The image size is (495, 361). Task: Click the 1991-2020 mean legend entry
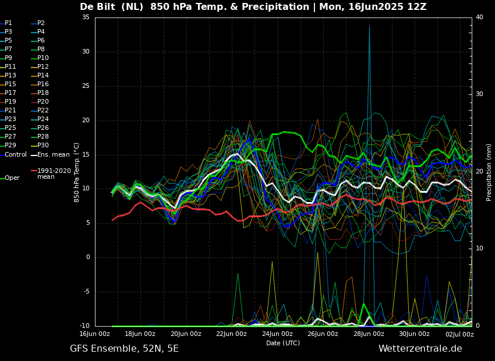point(54,174)
